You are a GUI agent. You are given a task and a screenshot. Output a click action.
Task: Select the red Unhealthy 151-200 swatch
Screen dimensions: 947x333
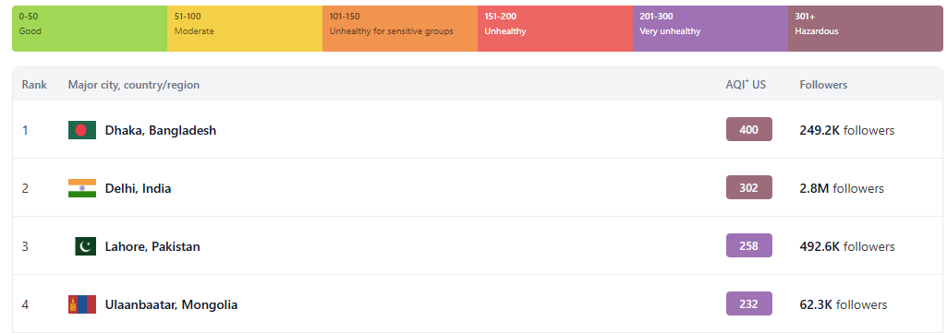pos(555,29)
